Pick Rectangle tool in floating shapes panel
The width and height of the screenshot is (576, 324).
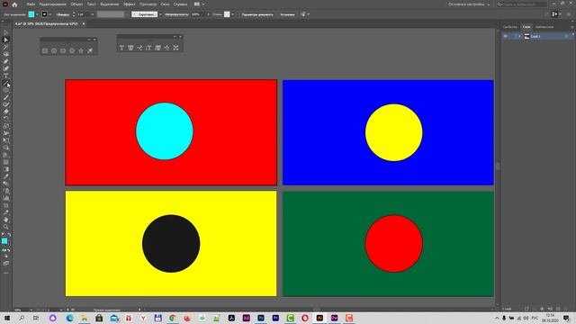(x=45, y=50)
